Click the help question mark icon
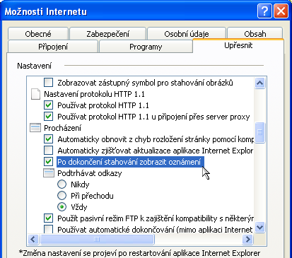The height and width of the screenshot is (258, 292). [264, 11]
